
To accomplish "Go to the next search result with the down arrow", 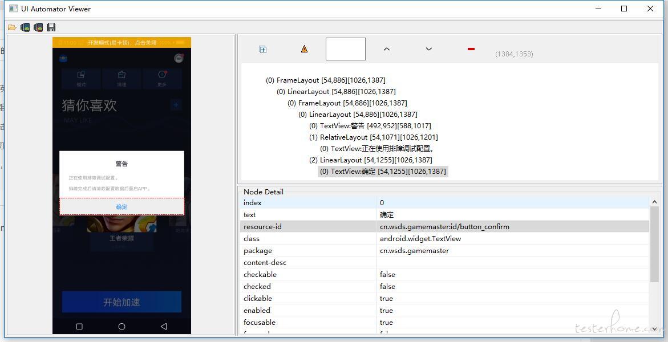I will [x=428, y=49].
